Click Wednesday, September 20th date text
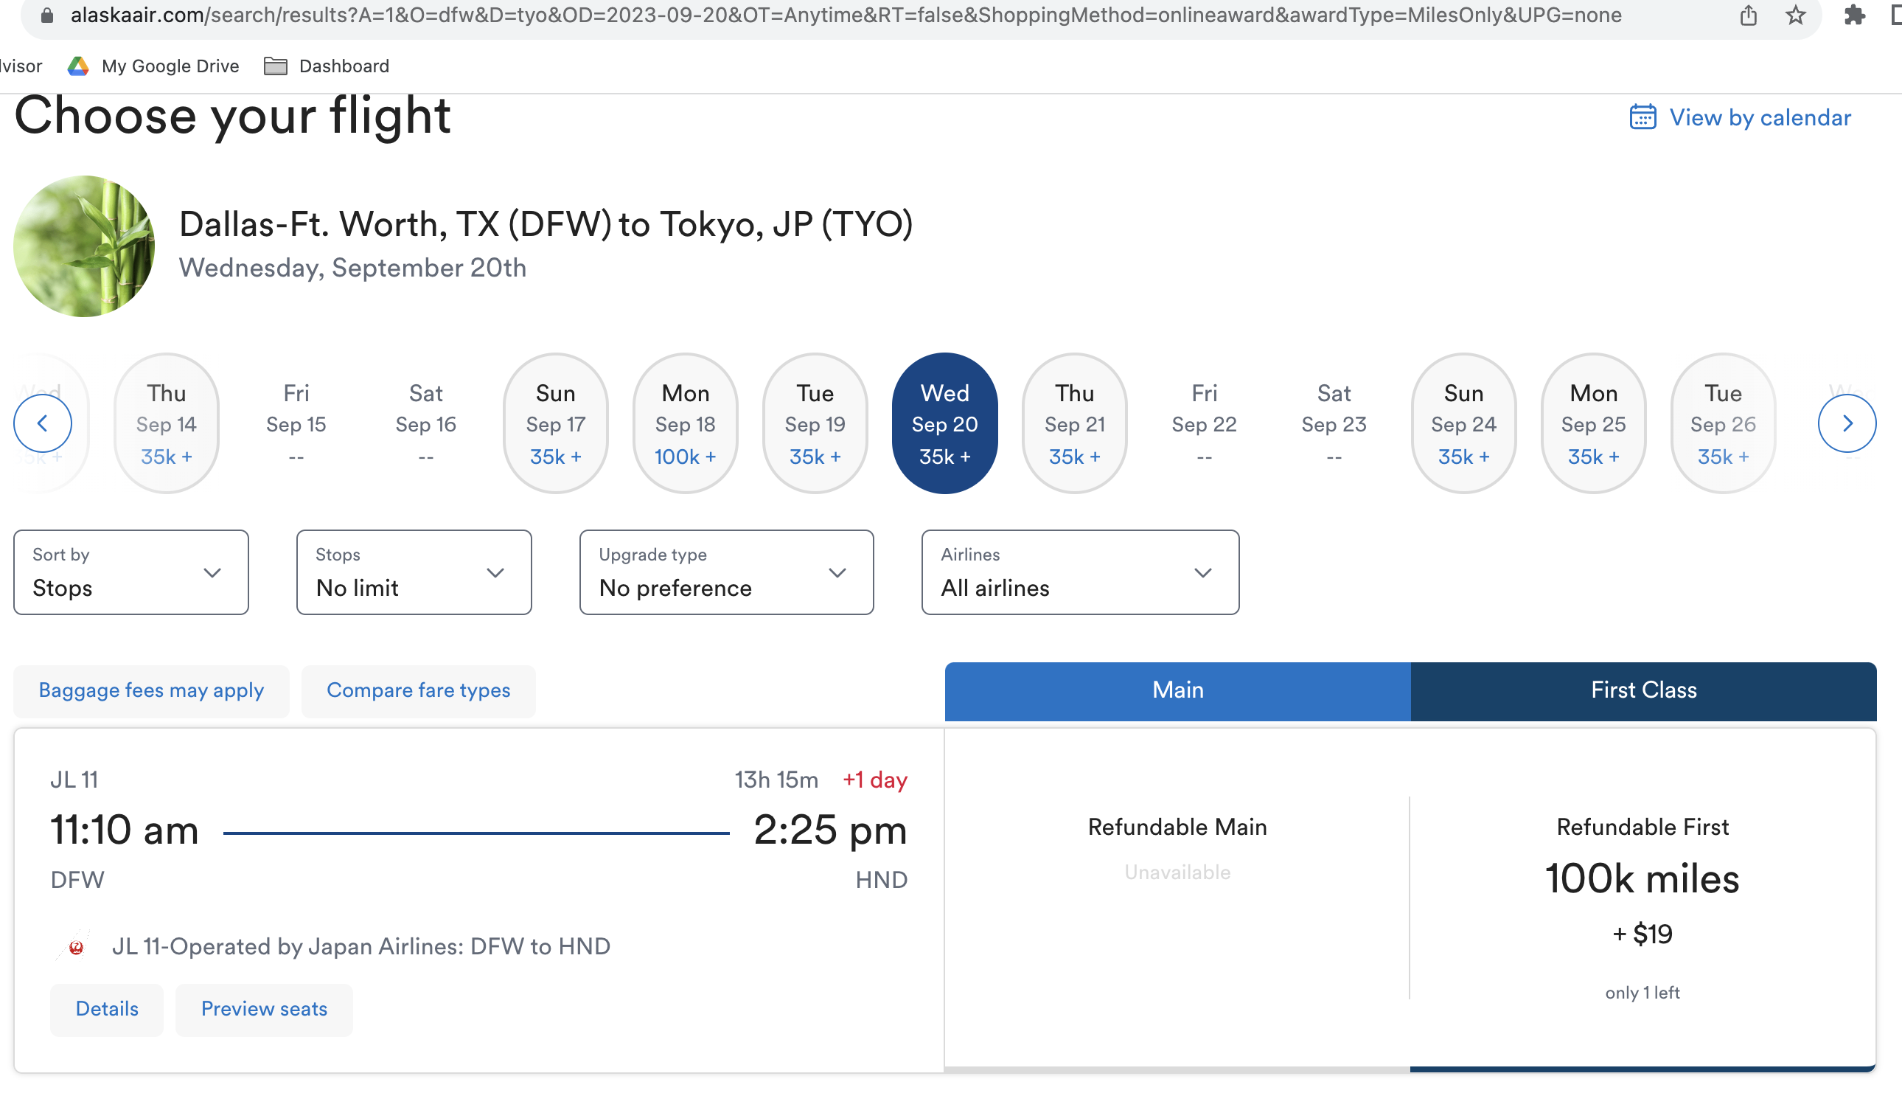1902x1093 pixels. point(352,268)
